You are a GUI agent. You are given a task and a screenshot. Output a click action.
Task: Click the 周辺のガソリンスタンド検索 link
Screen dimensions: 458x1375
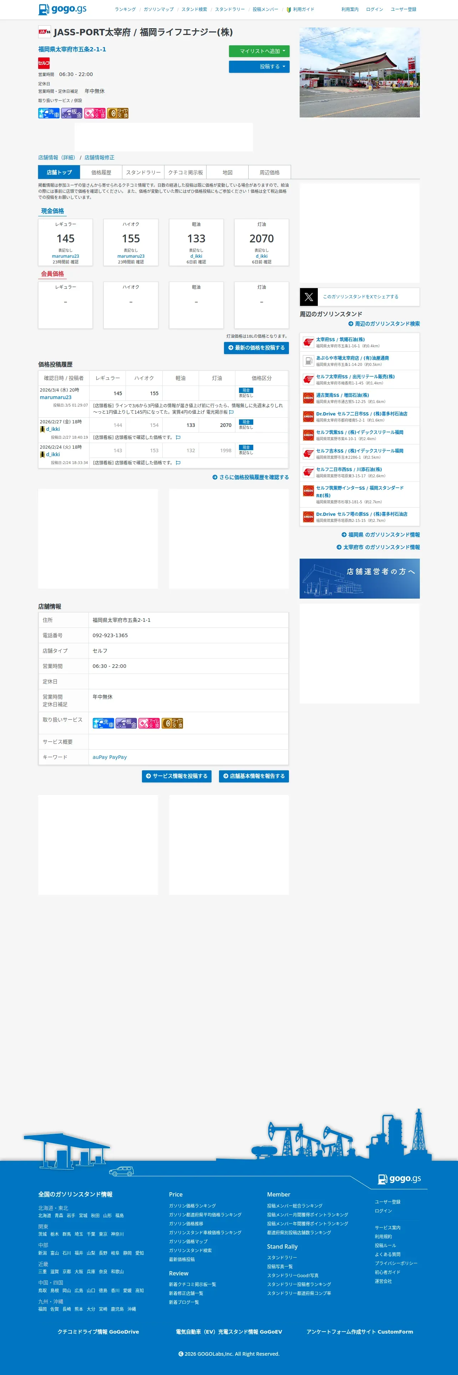(384, 324)
